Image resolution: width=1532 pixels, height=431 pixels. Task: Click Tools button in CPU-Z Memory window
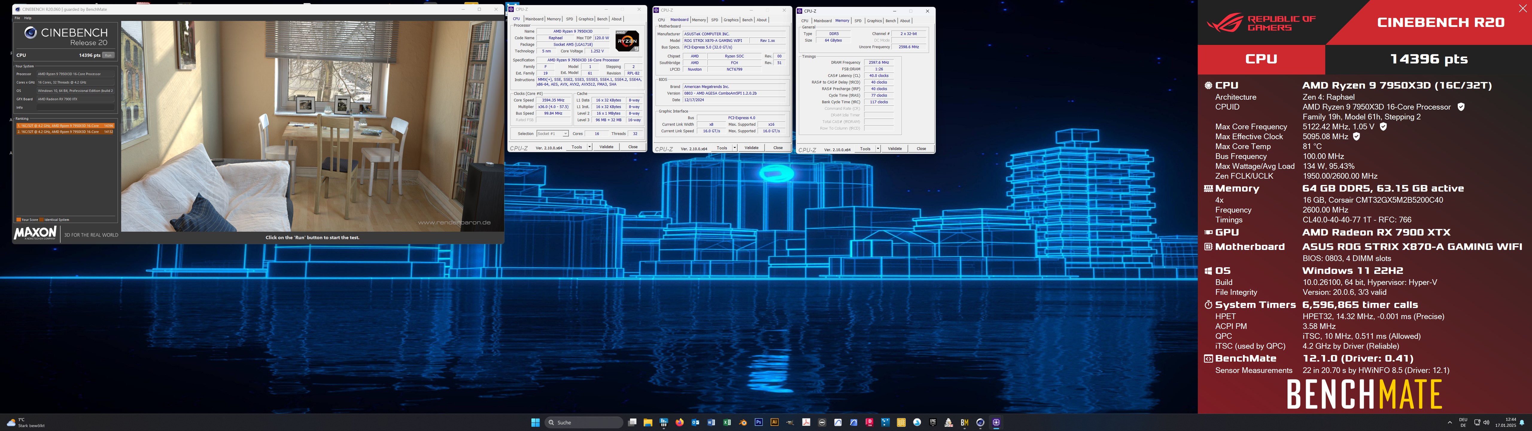[x=865, y=149]
